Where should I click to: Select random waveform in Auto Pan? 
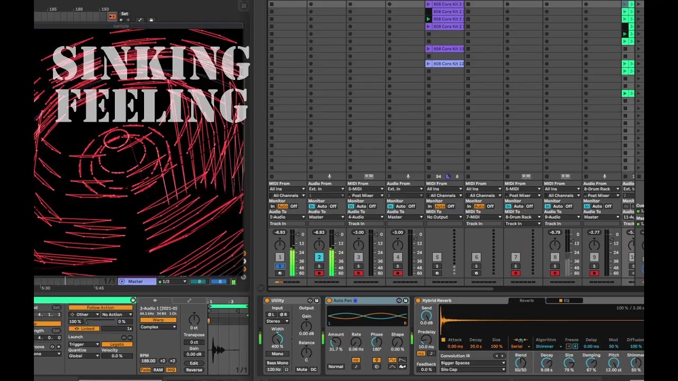[x=403, y=367]
